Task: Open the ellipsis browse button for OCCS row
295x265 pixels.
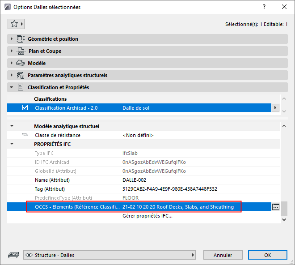Action: 276,207
